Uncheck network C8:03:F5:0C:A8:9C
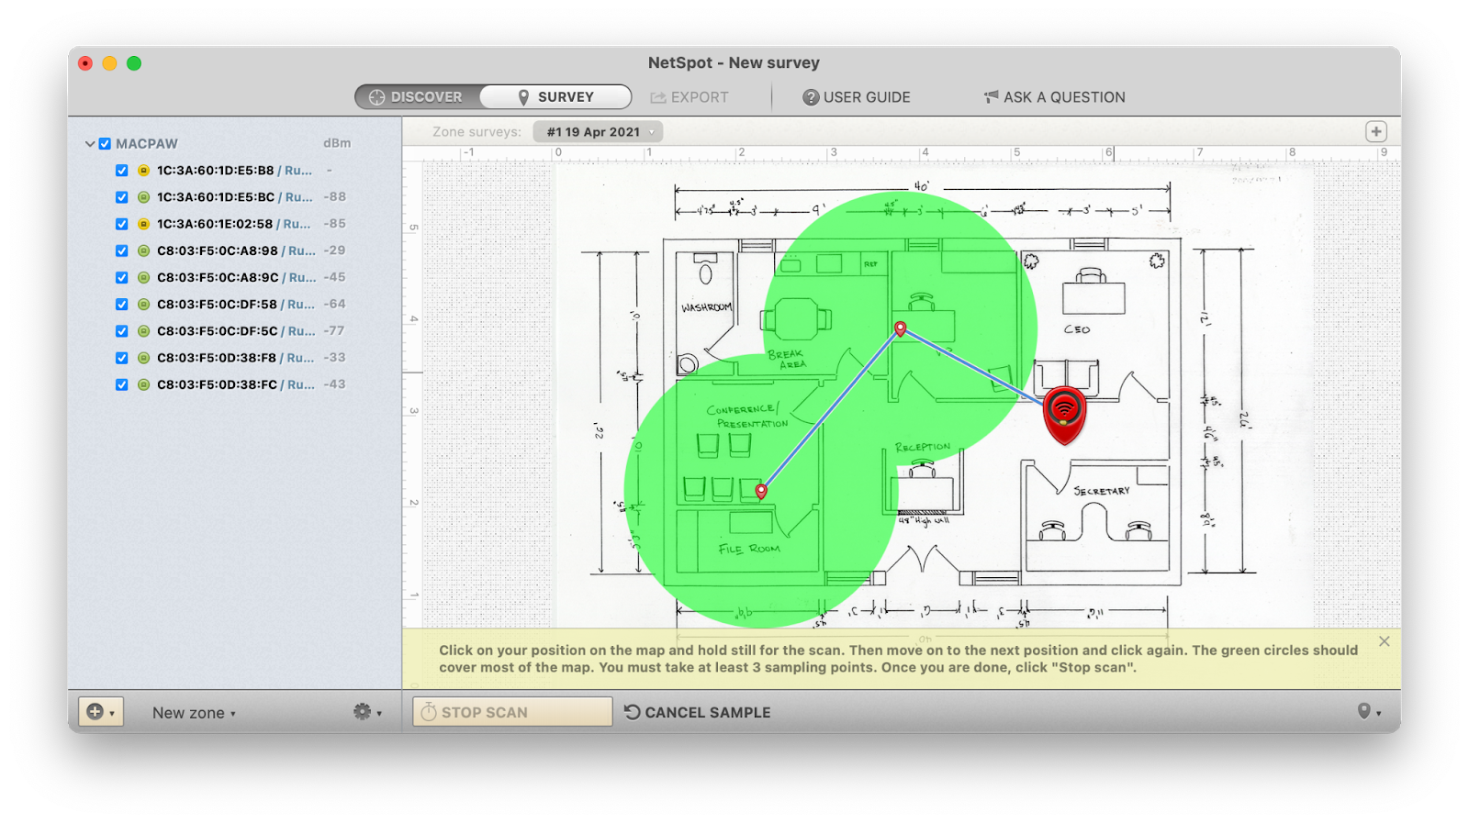Image resolution: width=1469 pixels, height=823 pixels. [121, 277]
